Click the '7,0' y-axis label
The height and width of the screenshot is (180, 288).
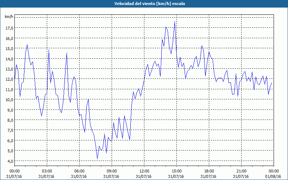[x=10, y=130]
